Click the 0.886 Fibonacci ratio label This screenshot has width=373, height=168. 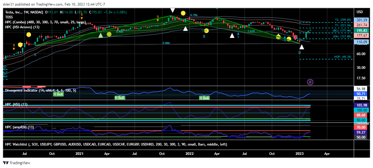[x=166, y=43]
